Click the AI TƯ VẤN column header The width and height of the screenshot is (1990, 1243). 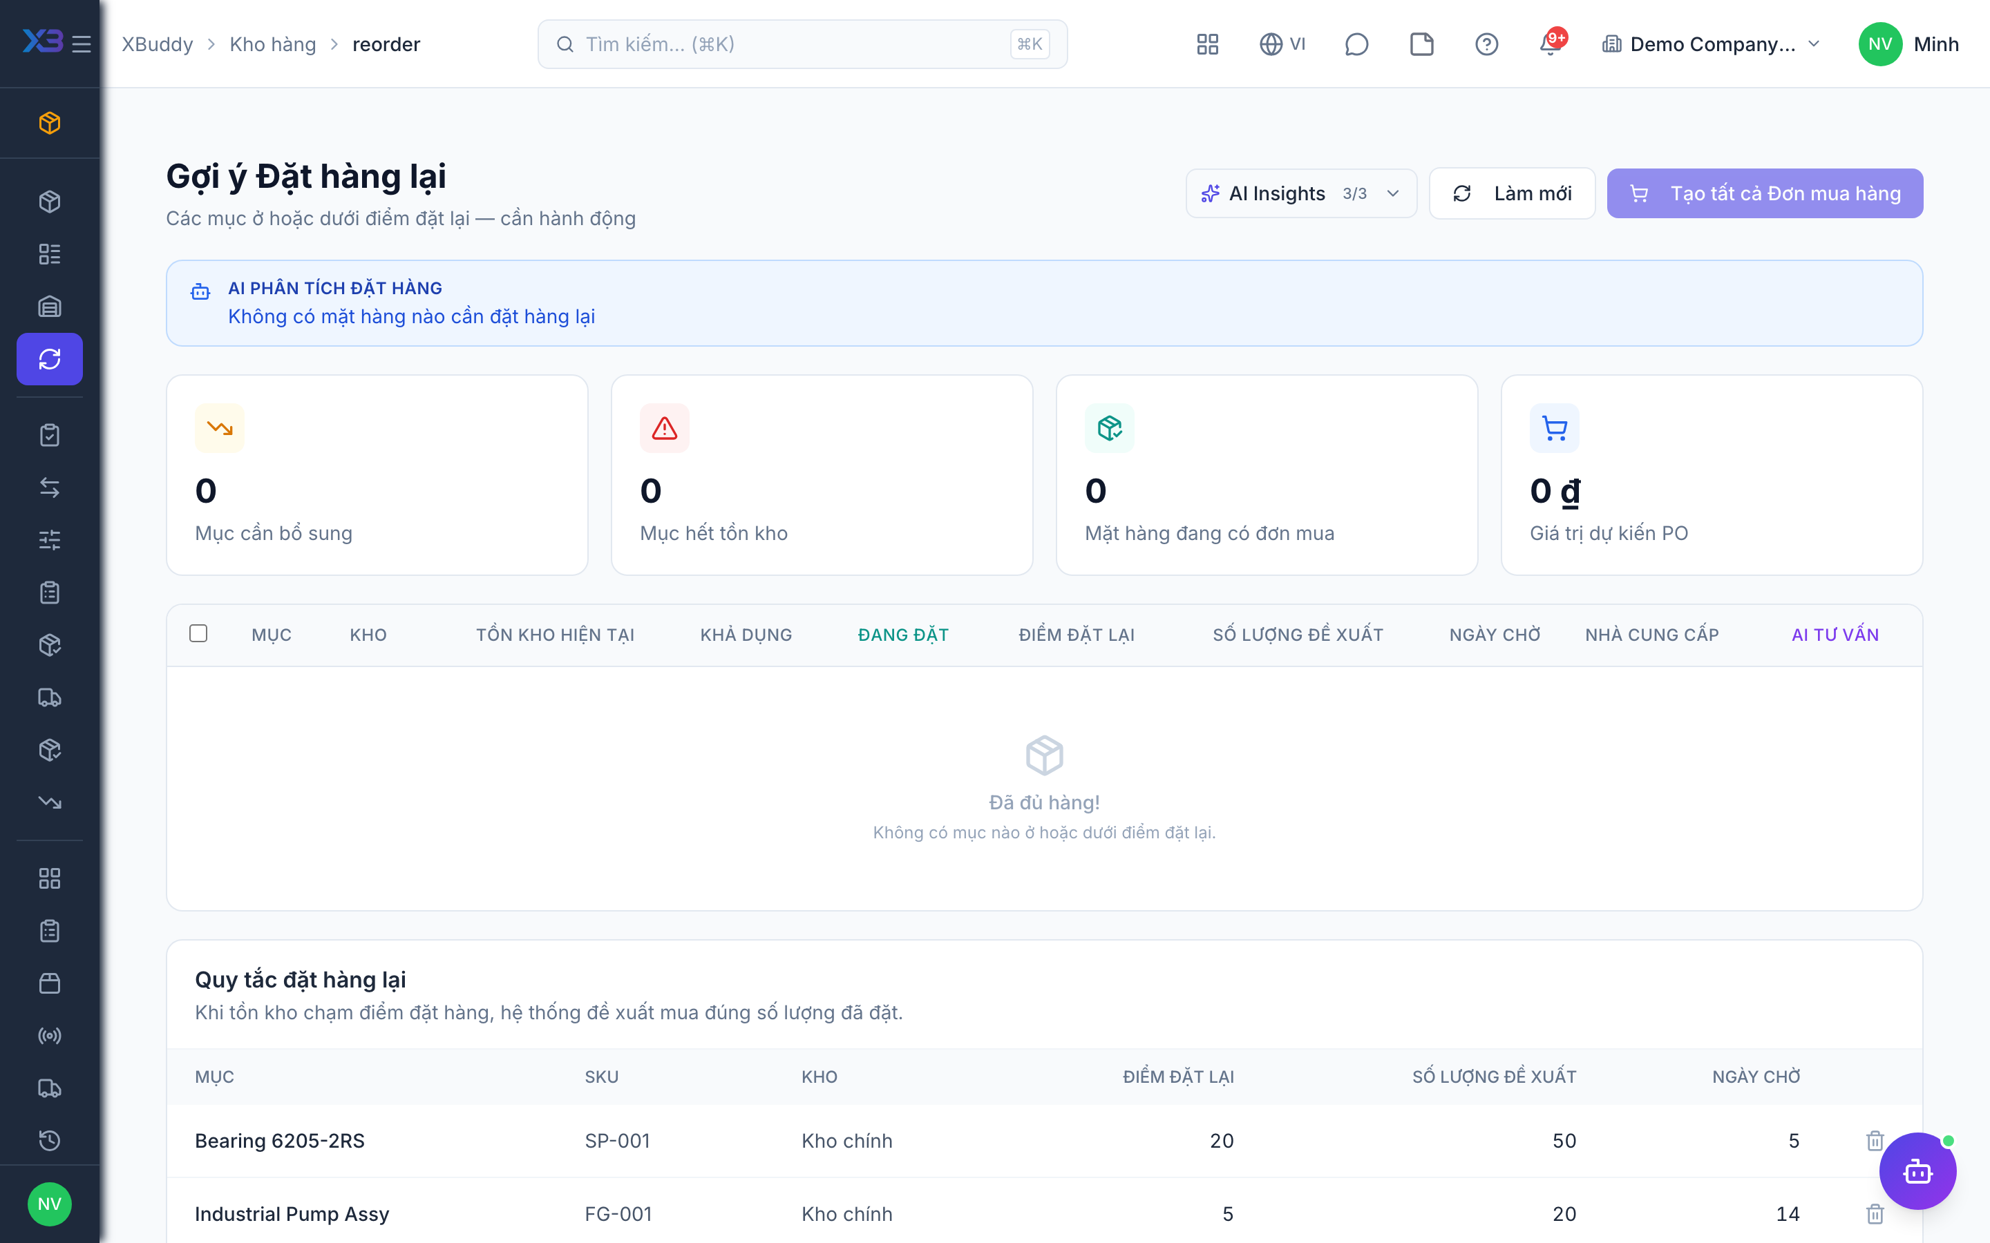[1835, 635]
